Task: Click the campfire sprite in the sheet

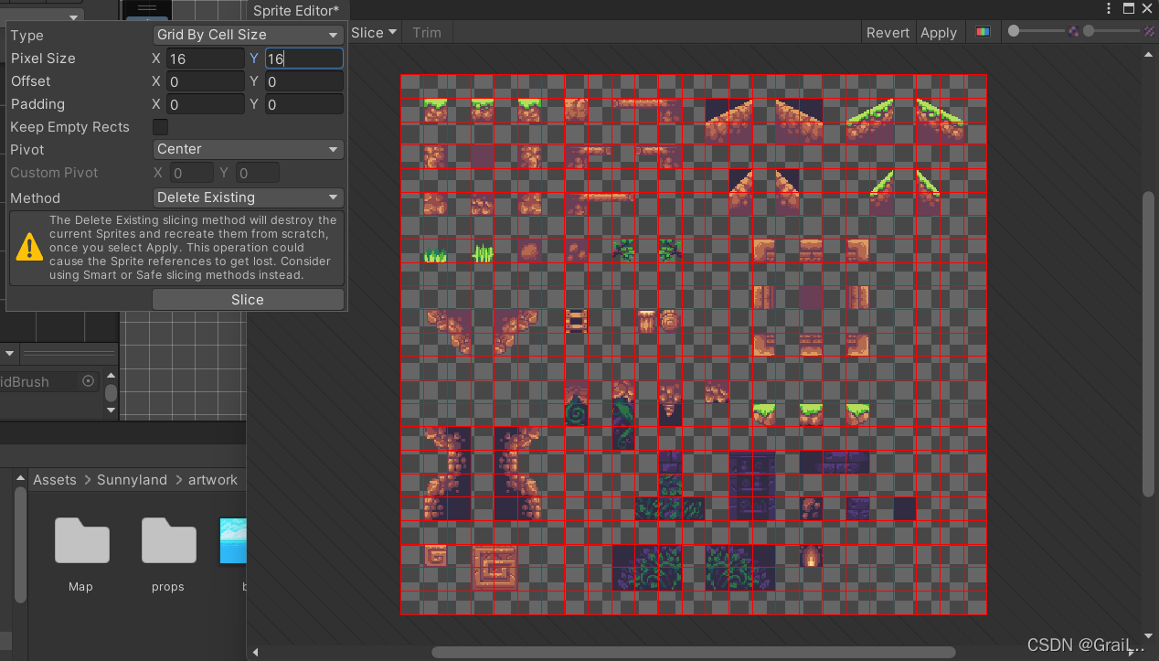Action: click(x=811, y=555)
